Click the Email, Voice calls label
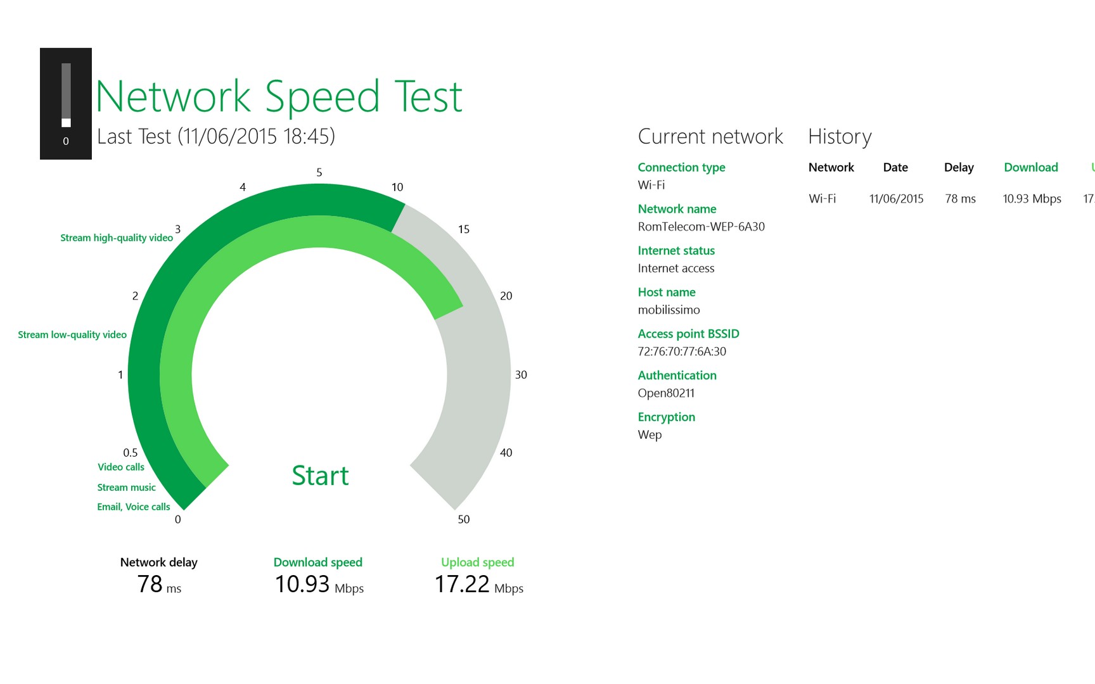1095x684 pixels. 134,507
